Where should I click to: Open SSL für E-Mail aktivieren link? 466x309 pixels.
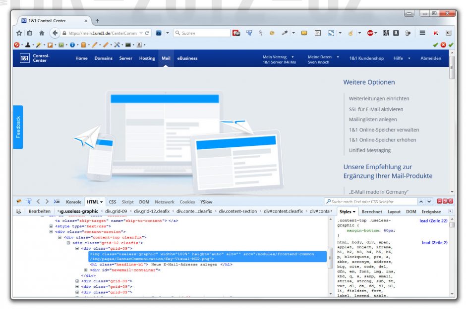(x=376, y=109)
